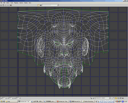
Task: Open the File menu
Action: click(1, 3)
